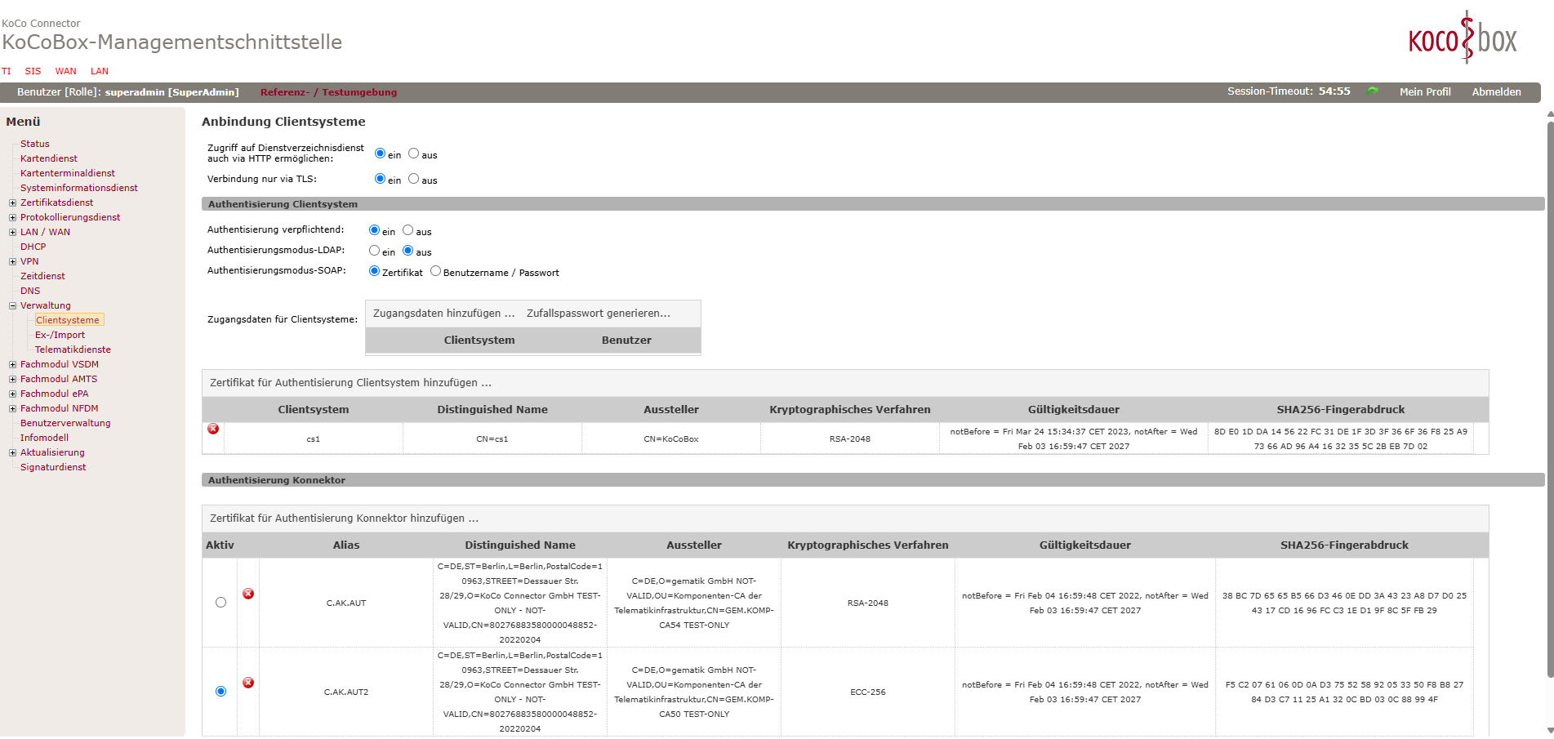Open the DNS menu entry
Screen dimensions: 1554x739
pyautogui.click(x=30, y=291)
